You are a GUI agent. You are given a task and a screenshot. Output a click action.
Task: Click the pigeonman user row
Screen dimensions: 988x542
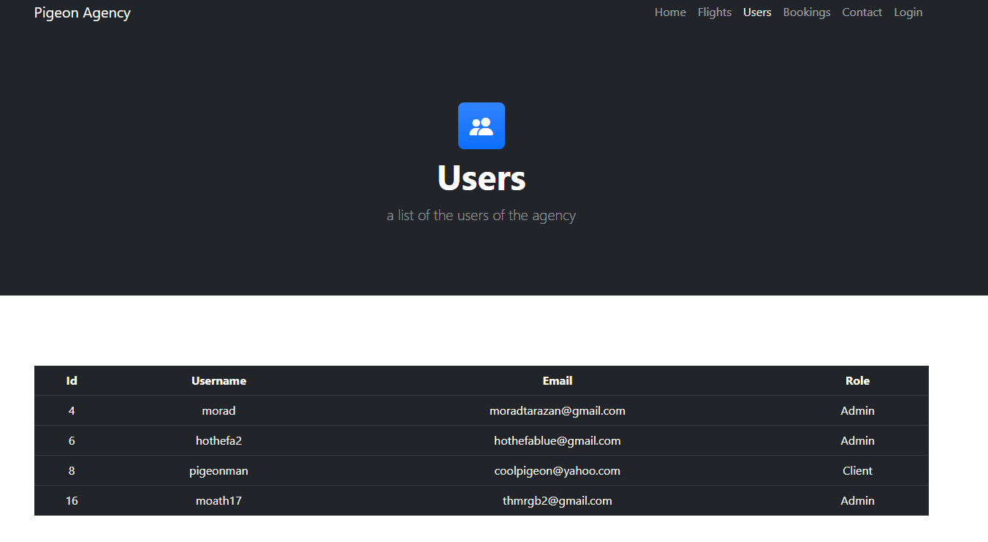(x=218, y=470)
